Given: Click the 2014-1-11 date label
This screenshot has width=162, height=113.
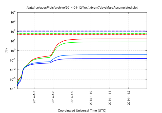Looking at the screenshot, I should click(110, 98).
